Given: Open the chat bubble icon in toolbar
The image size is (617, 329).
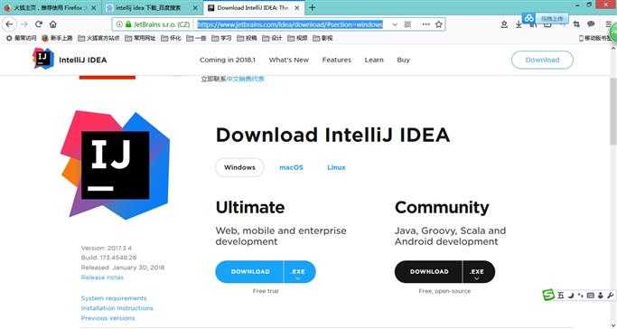Looking at the screenshot, I should [x=591, y=24].
